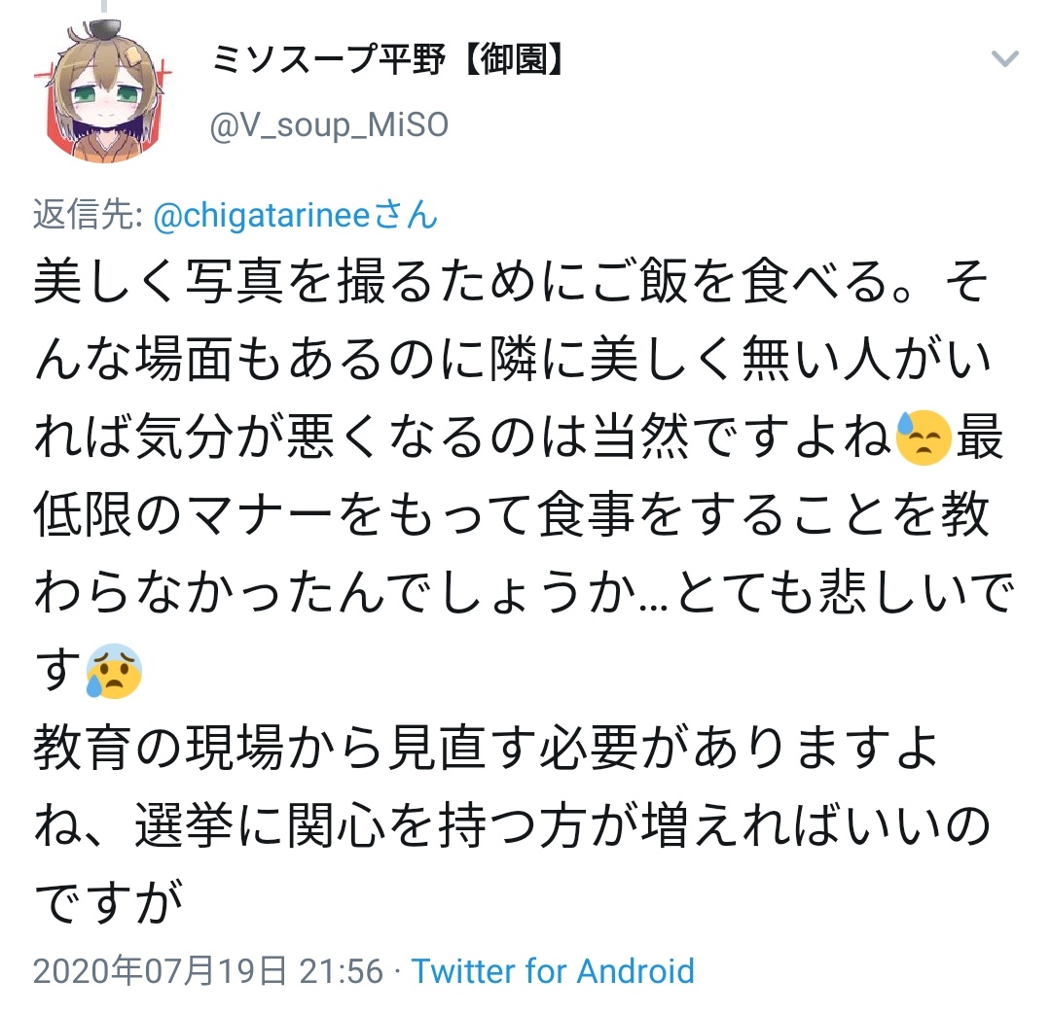Click the downcast sweat emoji after ですよね
Image resolution: width=1051 pixels, height=1014 pixels.
pos(924,437)
